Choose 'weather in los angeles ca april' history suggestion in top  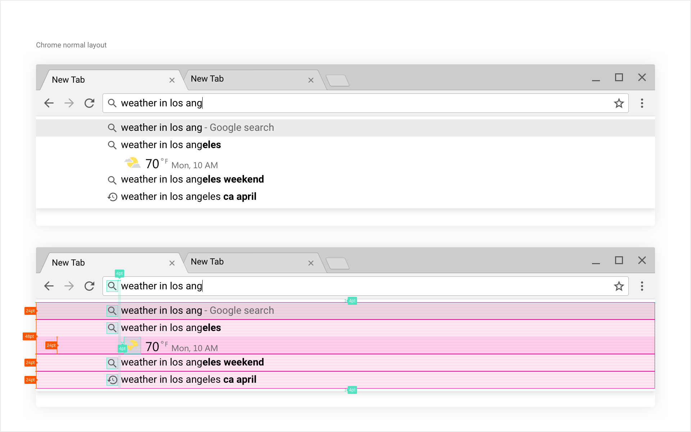(189, 197)
